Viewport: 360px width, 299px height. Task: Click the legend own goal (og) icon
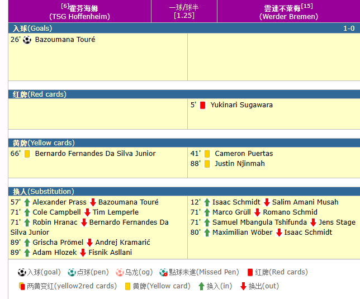[120, 272]
